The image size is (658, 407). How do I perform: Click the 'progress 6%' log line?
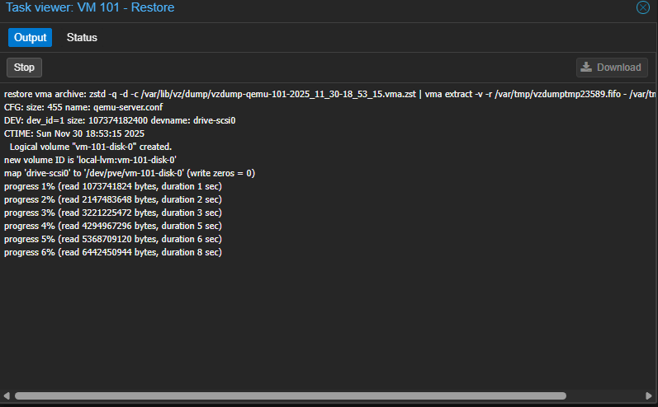[113, 252]
